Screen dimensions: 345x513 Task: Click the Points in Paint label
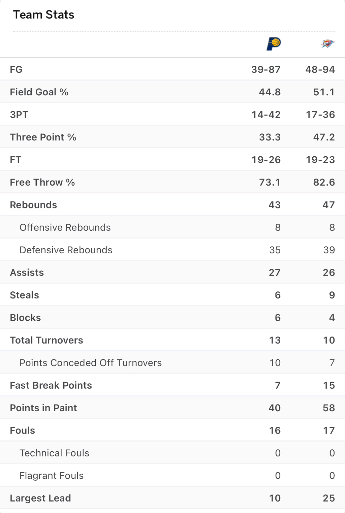pyautogui.click(x=43, y=408)
